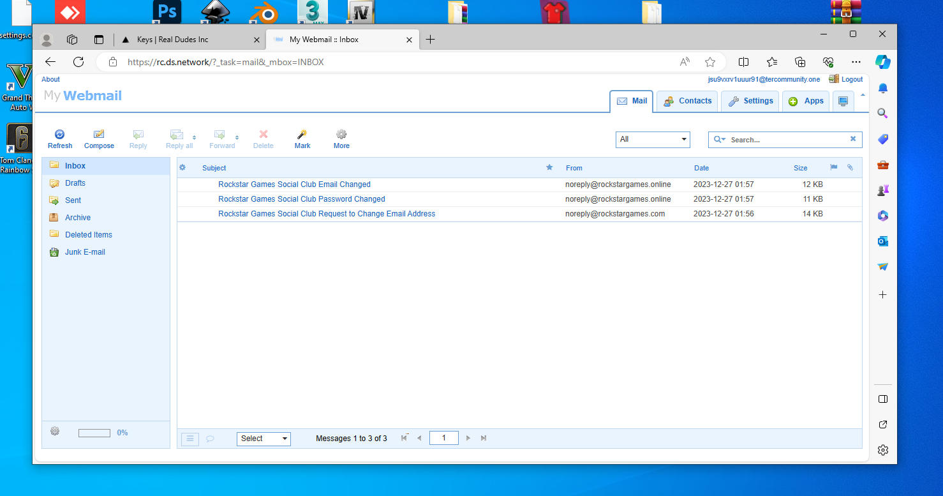Click the star column header icon
Screen dimensions: 943x496
click(x=549, y=168)
